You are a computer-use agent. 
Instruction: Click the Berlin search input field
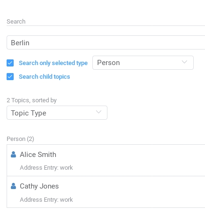(x=106, y=42)
